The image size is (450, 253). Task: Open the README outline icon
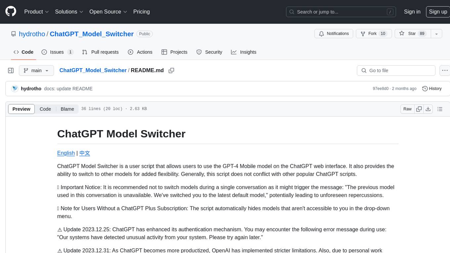tap(440, 109)
